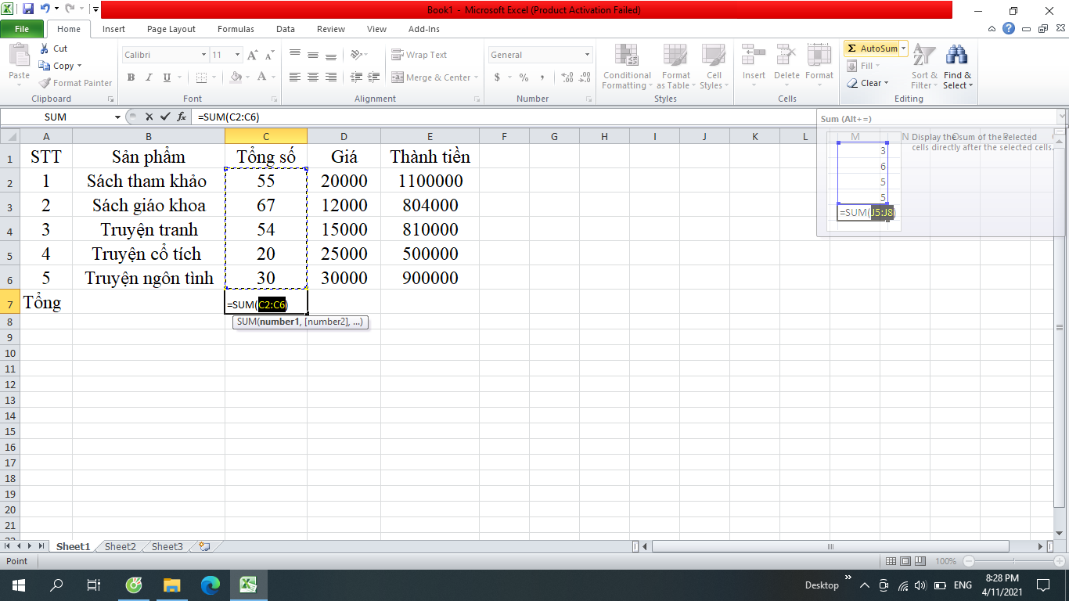Confirm the formula with the checkmark icon
The width and height of the screenshot is (1069, 601).
coord(164,117)
